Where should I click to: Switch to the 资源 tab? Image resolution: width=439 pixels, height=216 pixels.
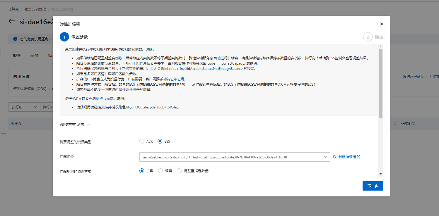tap(35, 56)
